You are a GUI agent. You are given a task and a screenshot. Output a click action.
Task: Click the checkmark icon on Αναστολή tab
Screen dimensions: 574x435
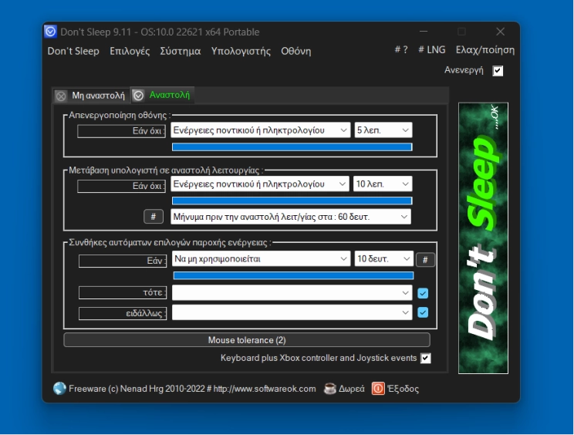pos(138,96)
